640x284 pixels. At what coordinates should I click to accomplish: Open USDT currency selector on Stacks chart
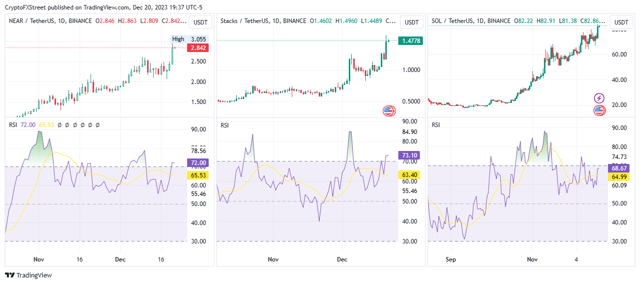pyautogui.click(x=411, y=22)
